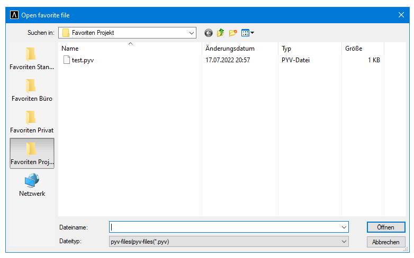Click the test.pyv file icon
Viewport: 414px width, 258px height.
coord(67,60)
